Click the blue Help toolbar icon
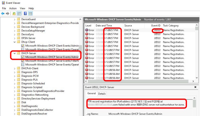Viewport: 200px width, 116px height. click(25, 13)
